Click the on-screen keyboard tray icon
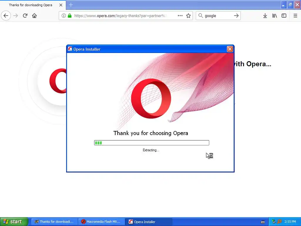The height and width of the screenshot is (226, 301). 263,222
